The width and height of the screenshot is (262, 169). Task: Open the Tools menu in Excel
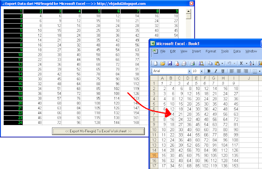coord(225,51)
